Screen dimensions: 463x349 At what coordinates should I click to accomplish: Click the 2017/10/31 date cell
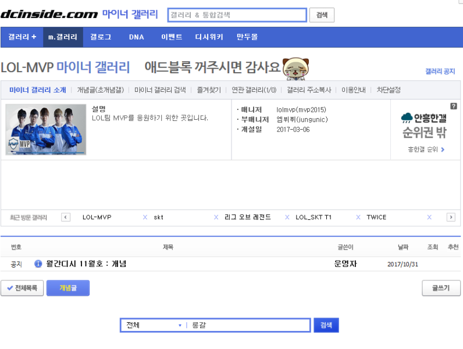pos(403,264)
